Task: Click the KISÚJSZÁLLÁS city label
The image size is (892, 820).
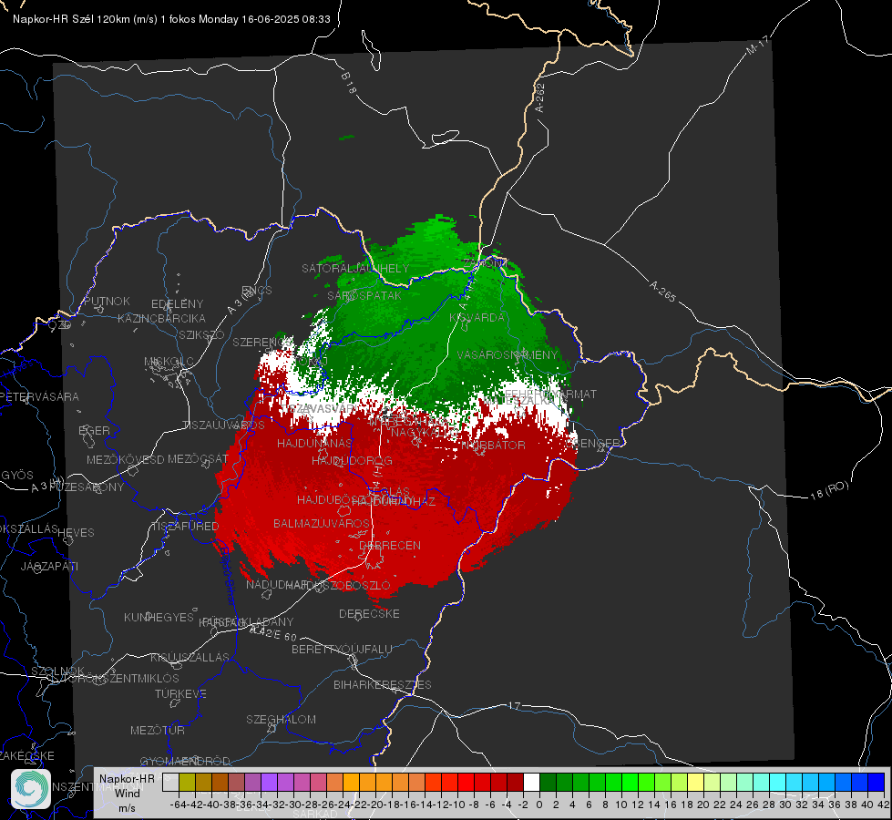Action: [190, 657]
